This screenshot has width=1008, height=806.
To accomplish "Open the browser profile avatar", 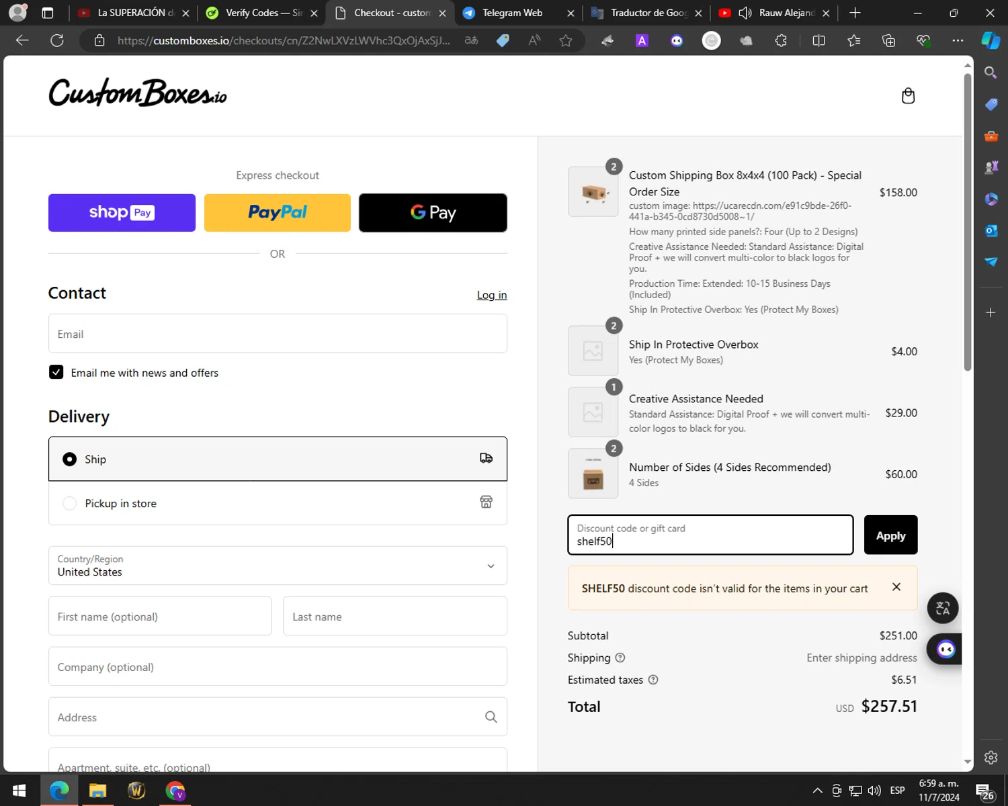I will (18, 13).
